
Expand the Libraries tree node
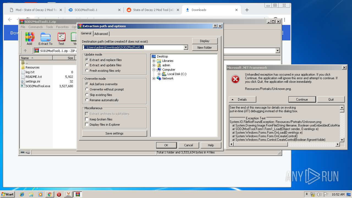coord(154,61)
